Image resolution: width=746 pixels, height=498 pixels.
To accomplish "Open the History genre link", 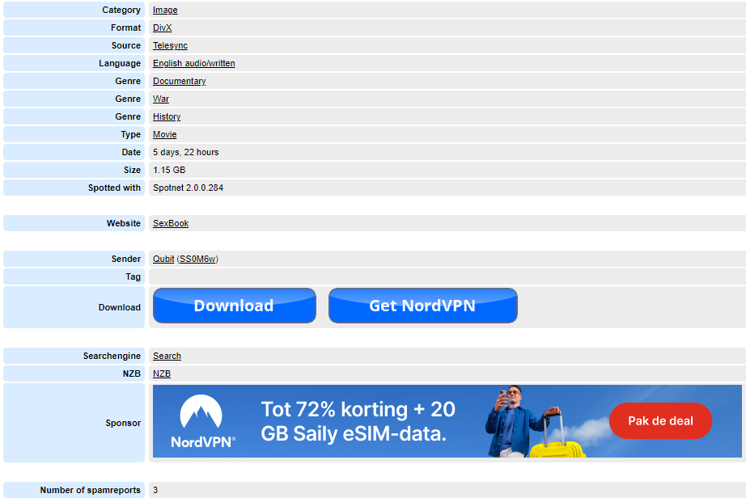I will point(166,116).
